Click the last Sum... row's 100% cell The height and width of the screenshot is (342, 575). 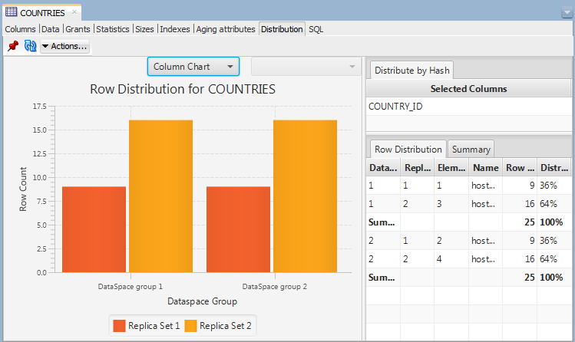pos(554,277)
